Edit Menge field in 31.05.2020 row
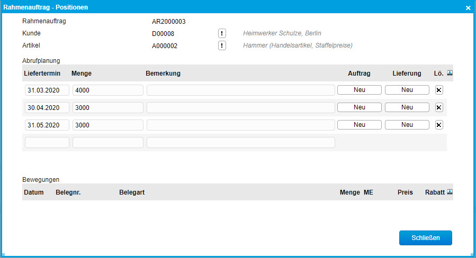 (x=108, y=125)
